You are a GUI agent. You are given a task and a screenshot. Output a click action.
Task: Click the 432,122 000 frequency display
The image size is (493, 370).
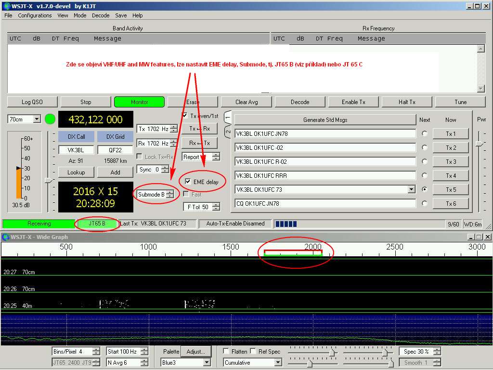(x=96, y=119)
